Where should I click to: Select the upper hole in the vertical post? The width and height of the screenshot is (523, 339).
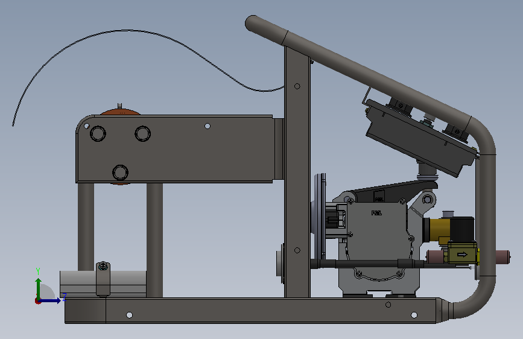pos(297,86)
